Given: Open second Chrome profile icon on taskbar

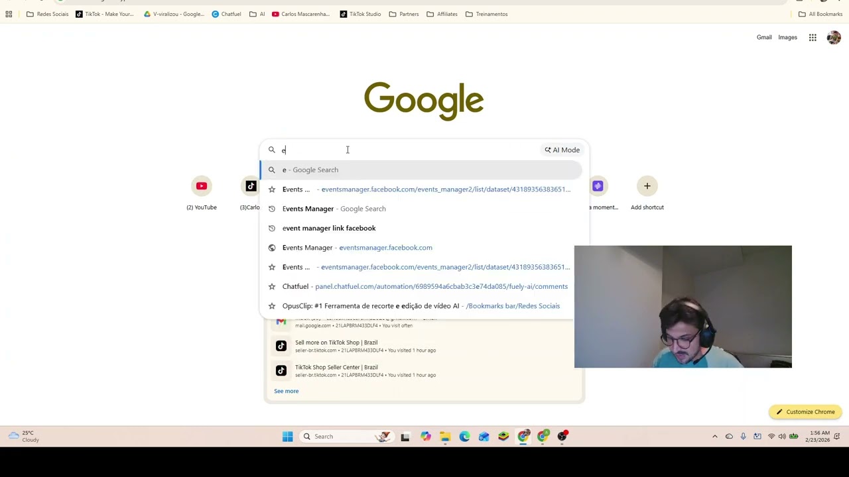Looking at the screenshot, I should tap(543, 437).
